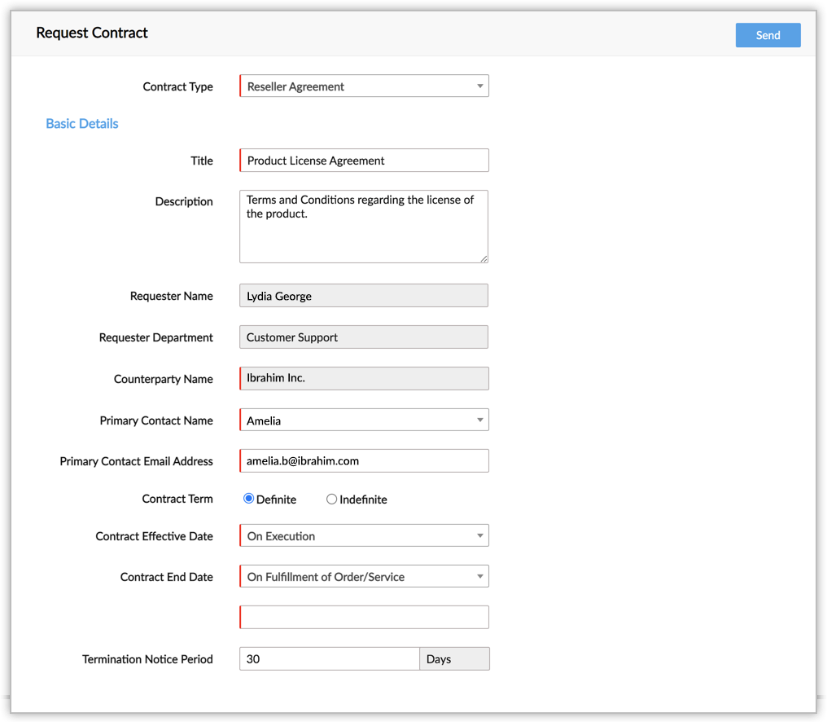Click into the Description text area
This screenshot has height=722, width=827.
click(x=364, y=227)
